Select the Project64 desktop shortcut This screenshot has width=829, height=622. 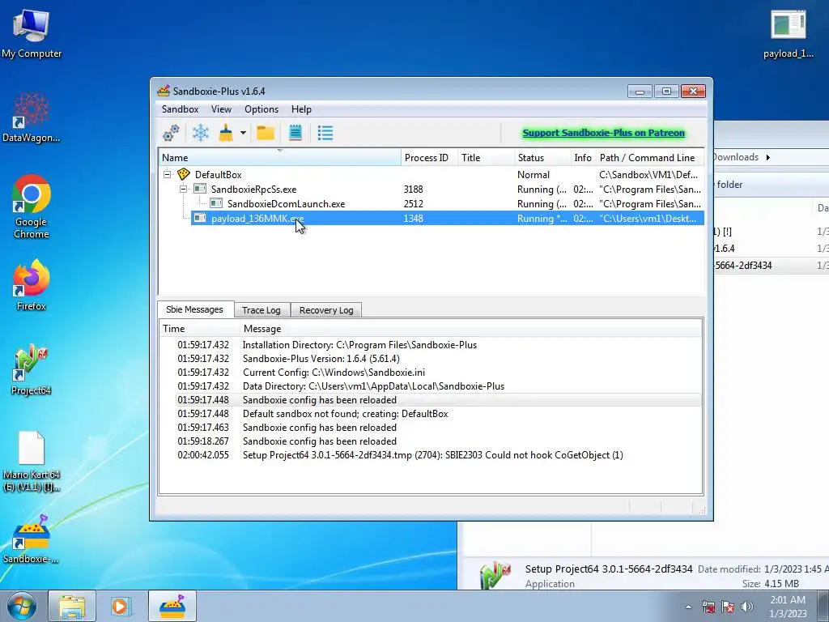32,369
